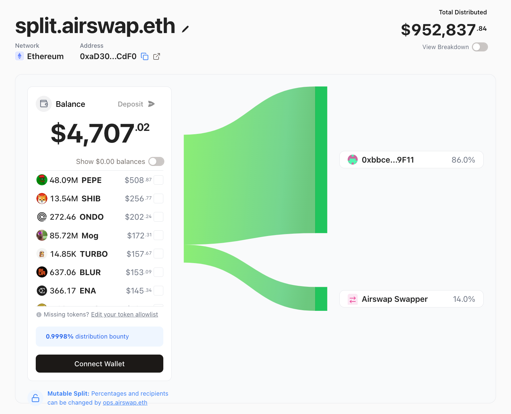Click the $256.77 SHIB value
Screen dimensions: 511x414
pyautogui.click(x=138, y=199)
